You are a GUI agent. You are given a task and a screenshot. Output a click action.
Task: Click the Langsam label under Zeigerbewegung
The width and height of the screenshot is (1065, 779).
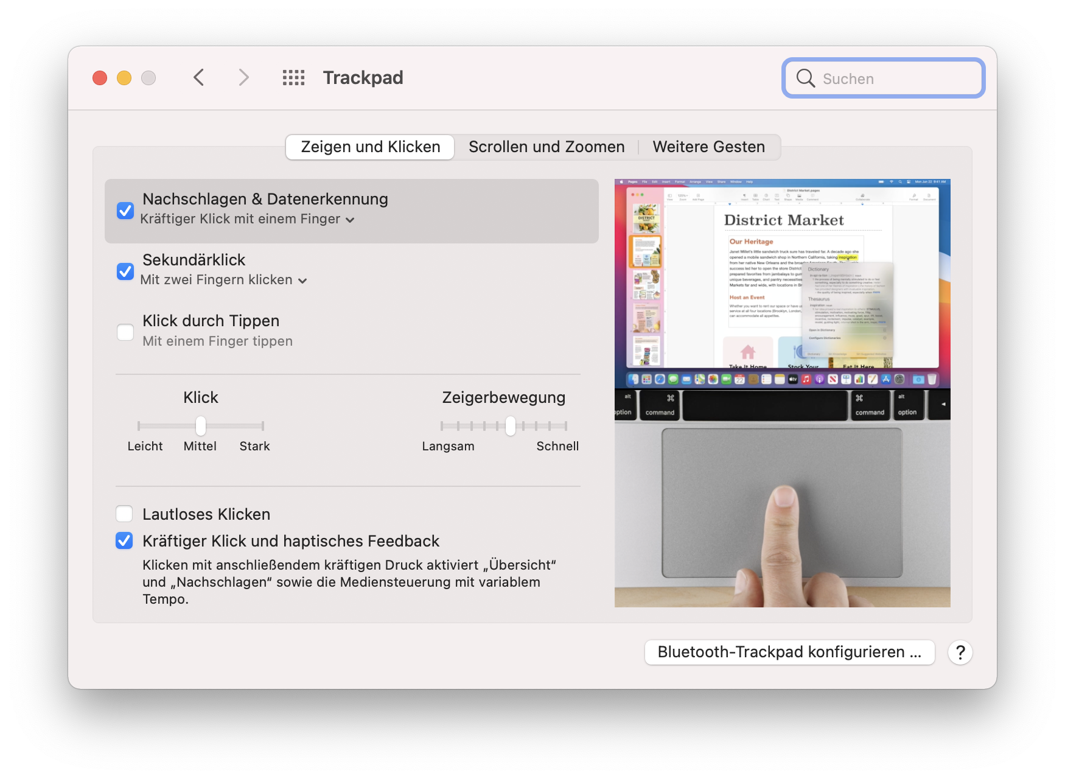[448, 446]
